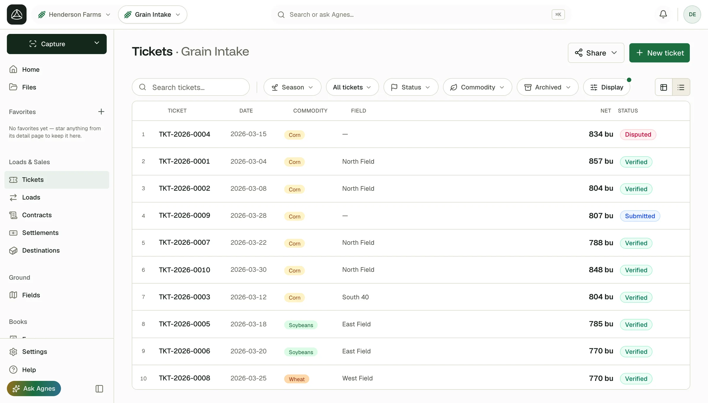Select Tickets in sidebar
The height and width of the screenshot is (403, 708).
click(57, 180)
